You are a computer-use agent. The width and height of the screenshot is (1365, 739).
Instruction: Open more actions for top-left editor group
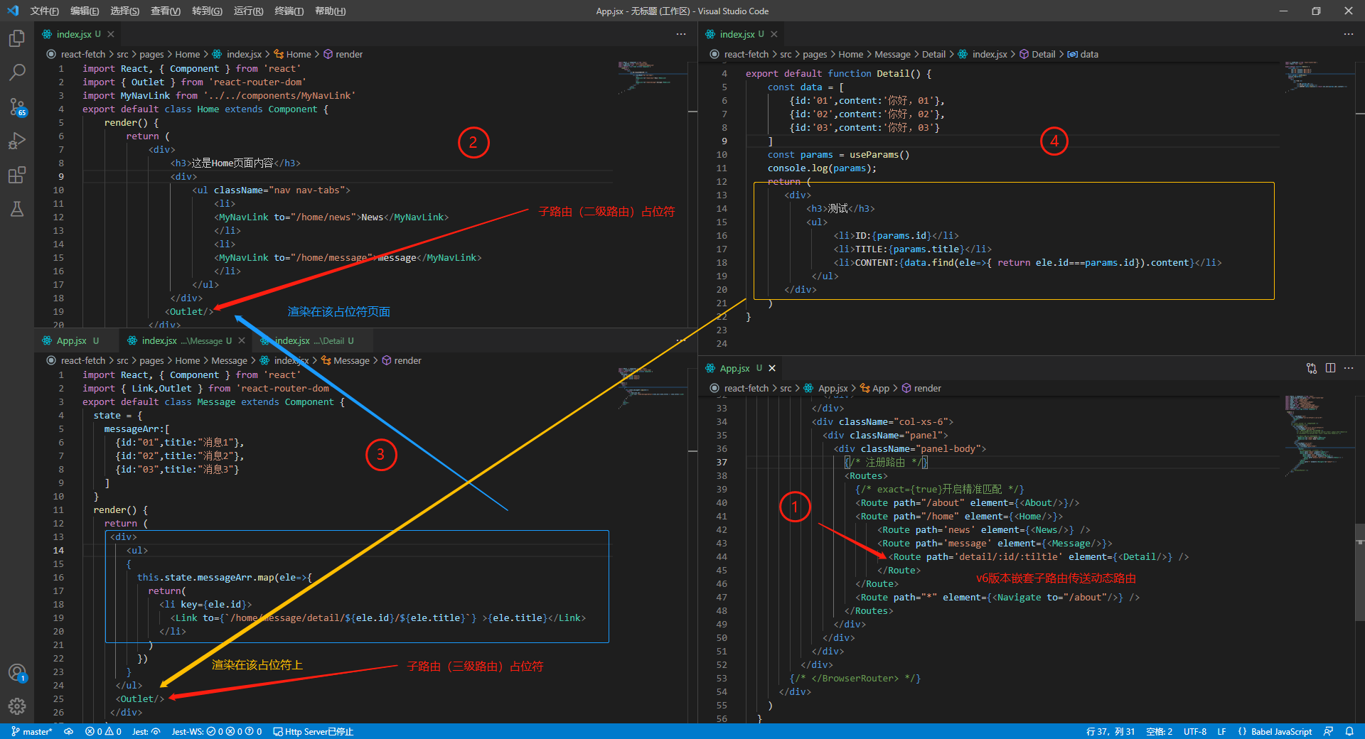[x=681, y=34]
